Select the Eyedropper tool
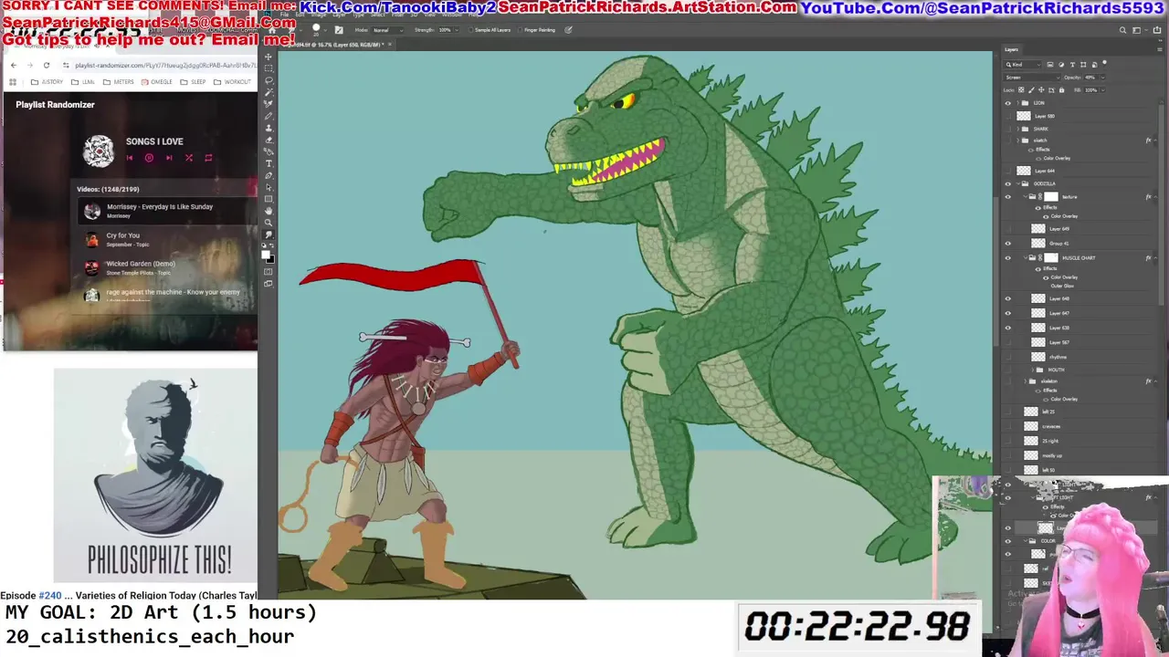This screenshot has height=657, width=1169. click(269, 104)
